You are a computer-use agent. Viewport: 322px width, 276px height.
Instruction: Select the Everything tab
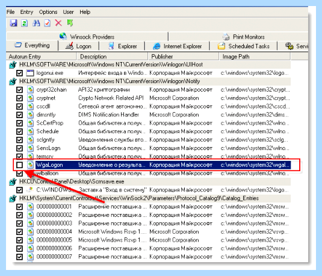33,45
